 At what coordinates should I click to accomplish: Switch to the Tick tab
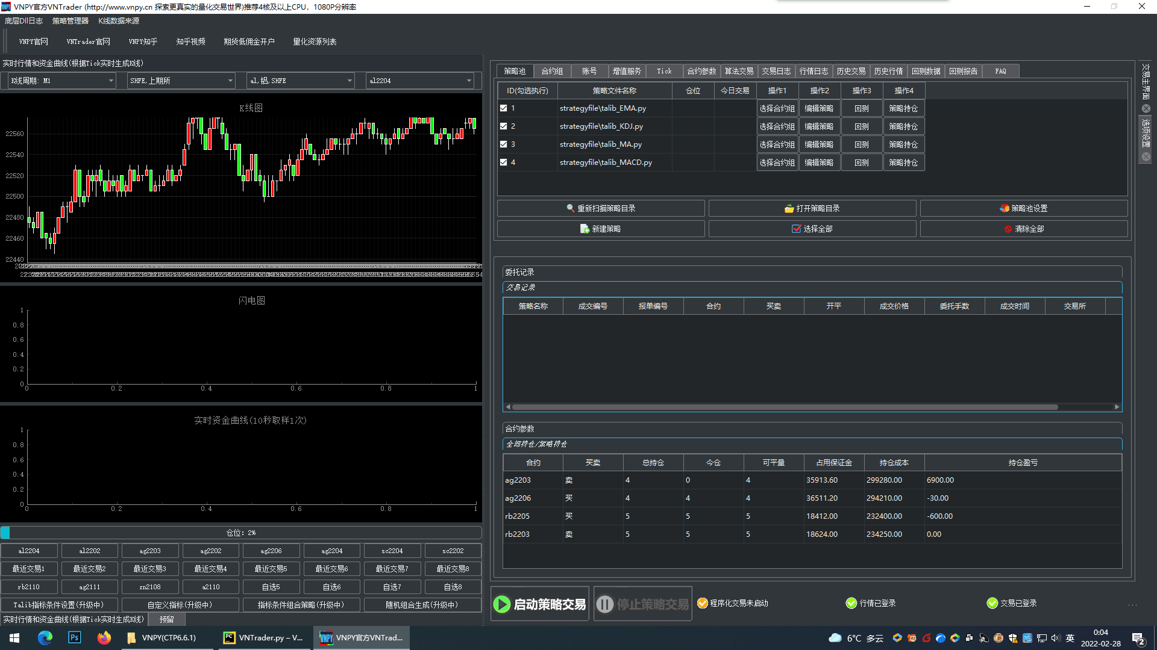coord(664,71)
